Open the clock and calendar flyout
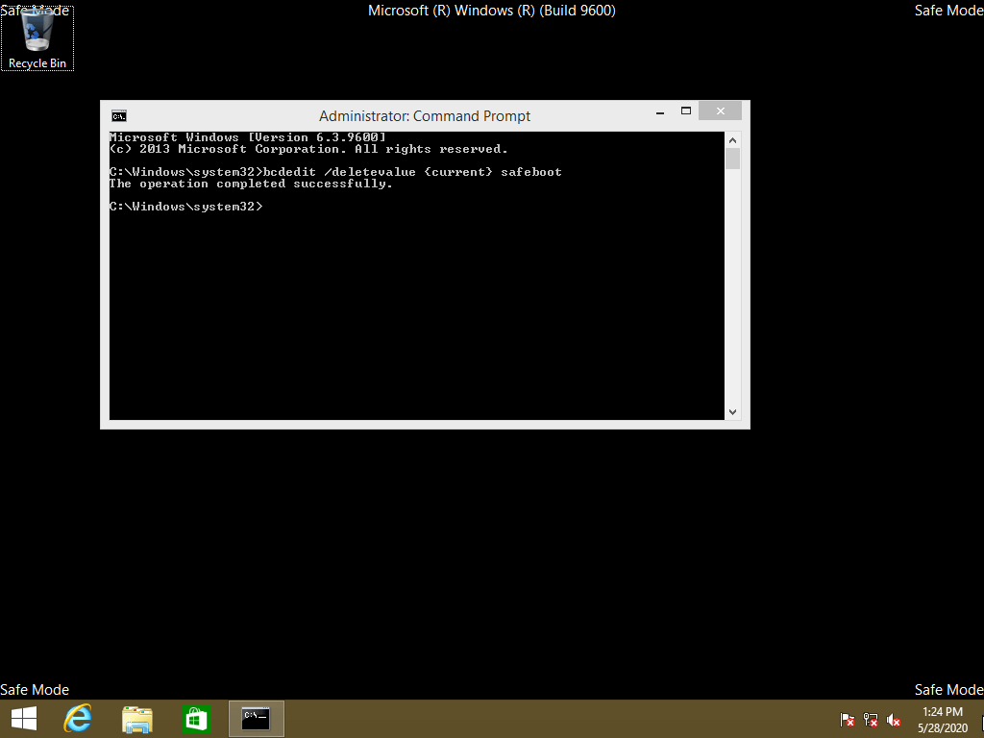Screen dimensions: 984x738 [x=940, y=718]
